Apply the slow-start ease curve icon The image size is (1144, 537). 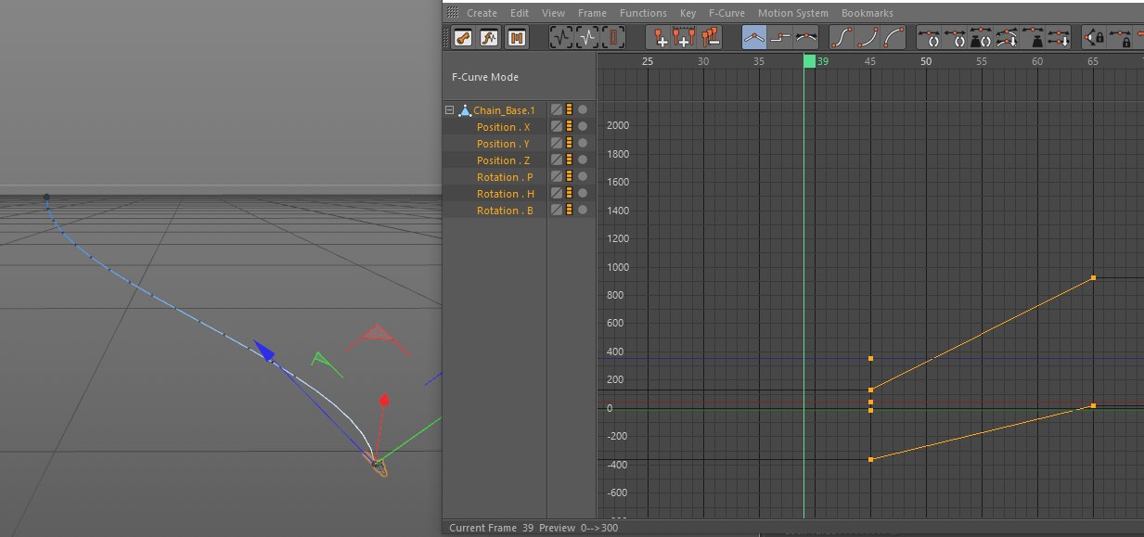click(868, 38)
